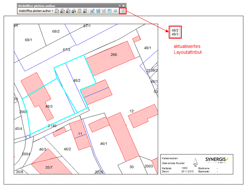The width and height of the screenshot is (245, 186).
Task: Click the blue layout frame icon
Action: (x=109, y=11)
